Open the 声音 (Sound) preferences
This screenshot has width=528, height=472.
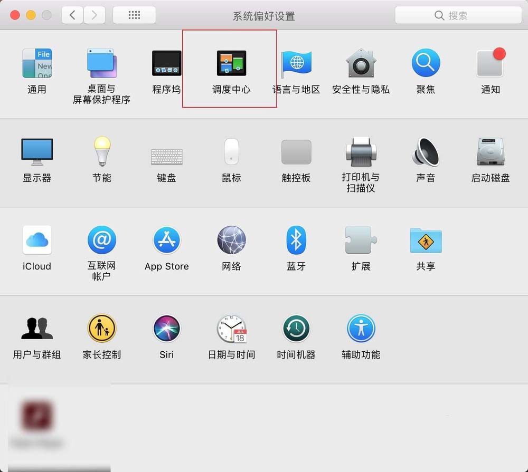426,151
